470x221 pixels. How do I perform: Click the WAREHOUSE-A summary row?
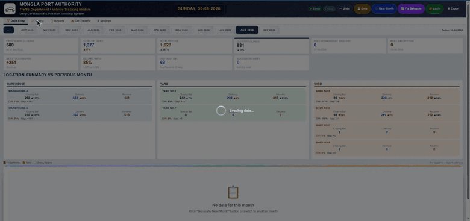click(x=80, y=96)
